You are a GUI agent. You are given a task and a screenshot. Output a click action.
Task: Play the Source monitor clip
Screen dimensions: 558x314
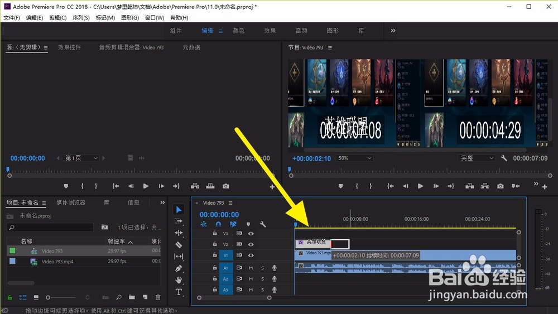[146, 186]
